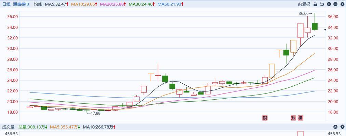This screenshot has height=136, width=346.
Task: Click the 36.00 label on left axis
Action: click(x=13, y=17)
